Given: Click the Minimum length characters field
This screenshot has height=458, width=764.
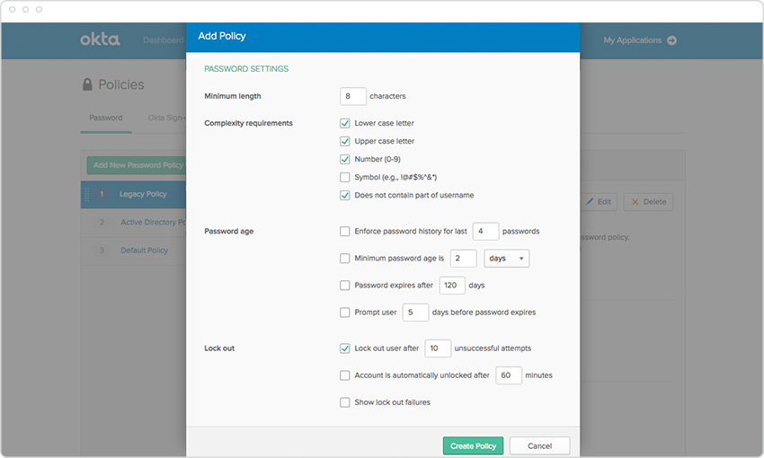Looking at the screenshot, I should pyautogui.click(x=353, y=96).
